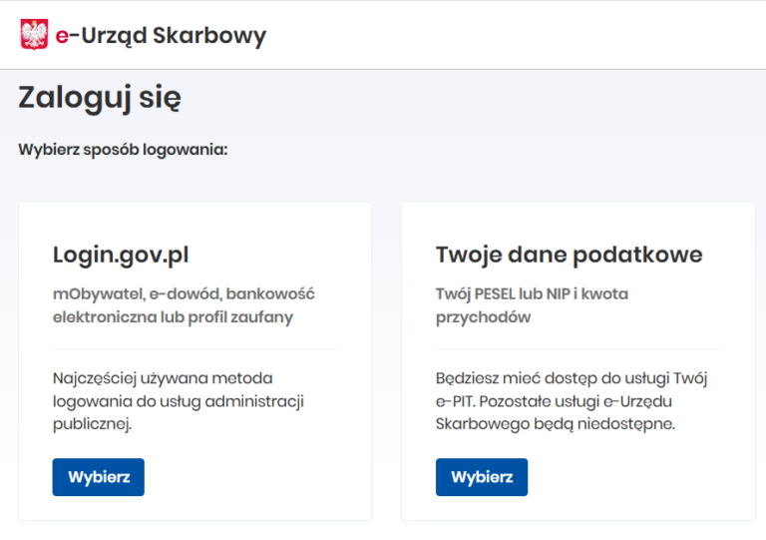This screenshot has height=540, width=766.
Task: Click the "logowania do usług administracji" text line
Action: pos(178,401)
